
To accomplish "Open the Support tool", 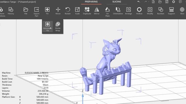I will (x=171, y=11).
